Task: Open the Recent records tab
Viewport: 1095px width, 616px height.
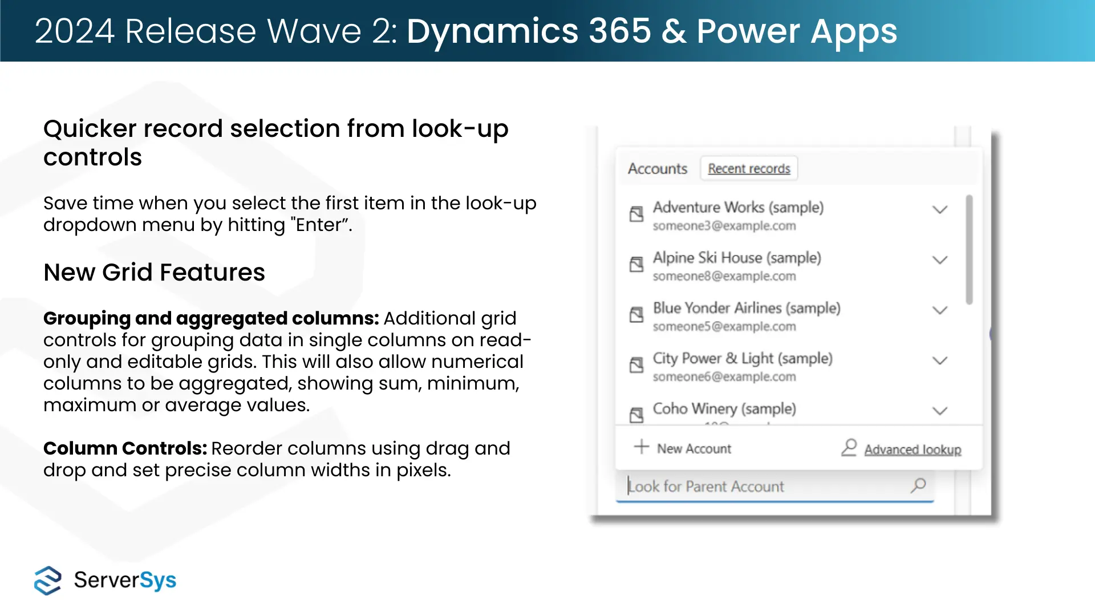Action: [x=749, y=169]
